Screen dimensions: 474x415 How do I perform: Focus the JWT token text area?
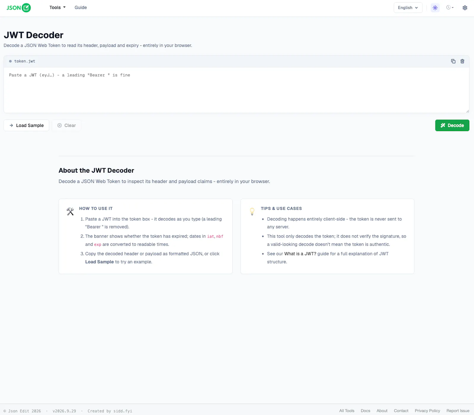236,90
